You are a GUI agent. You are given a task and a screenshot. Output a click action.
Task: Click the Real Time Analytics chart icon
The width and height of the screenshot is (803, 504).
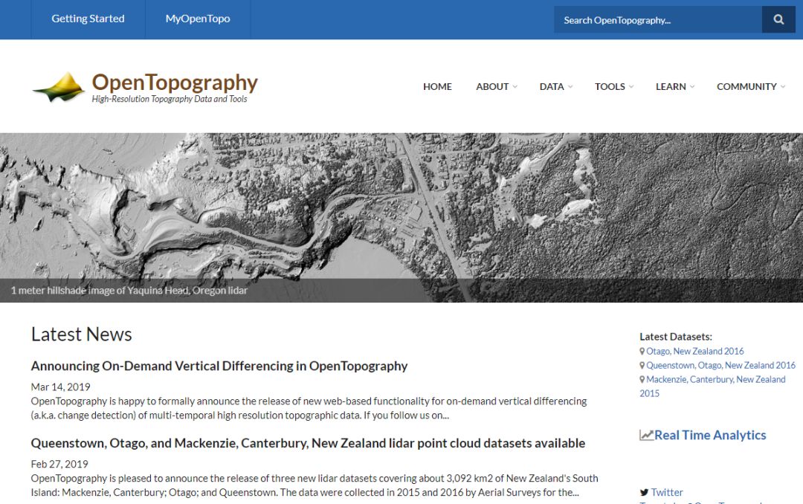click(x=646, y=436)
